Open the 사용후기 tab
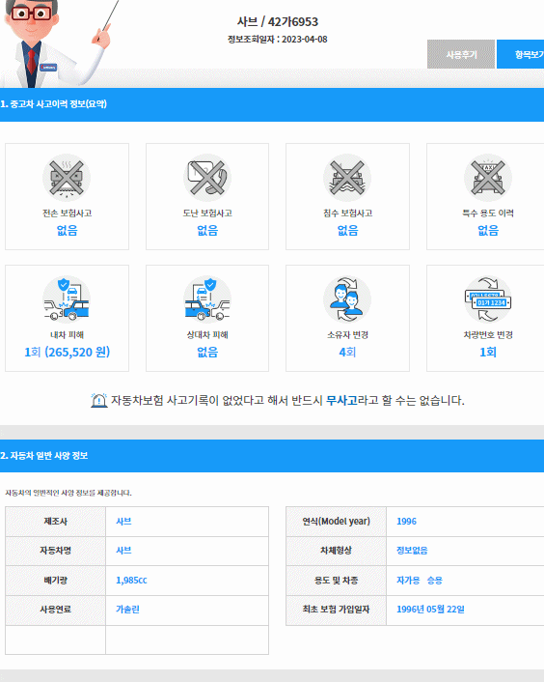Image resolution: width=544 pixels, height=682 pixels. [461, 54]
